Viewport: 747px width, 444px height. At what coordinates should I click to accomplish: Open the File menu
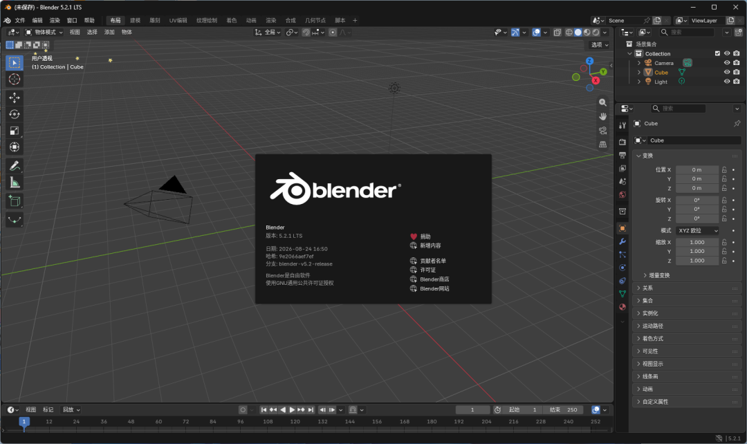coord(20,21)
